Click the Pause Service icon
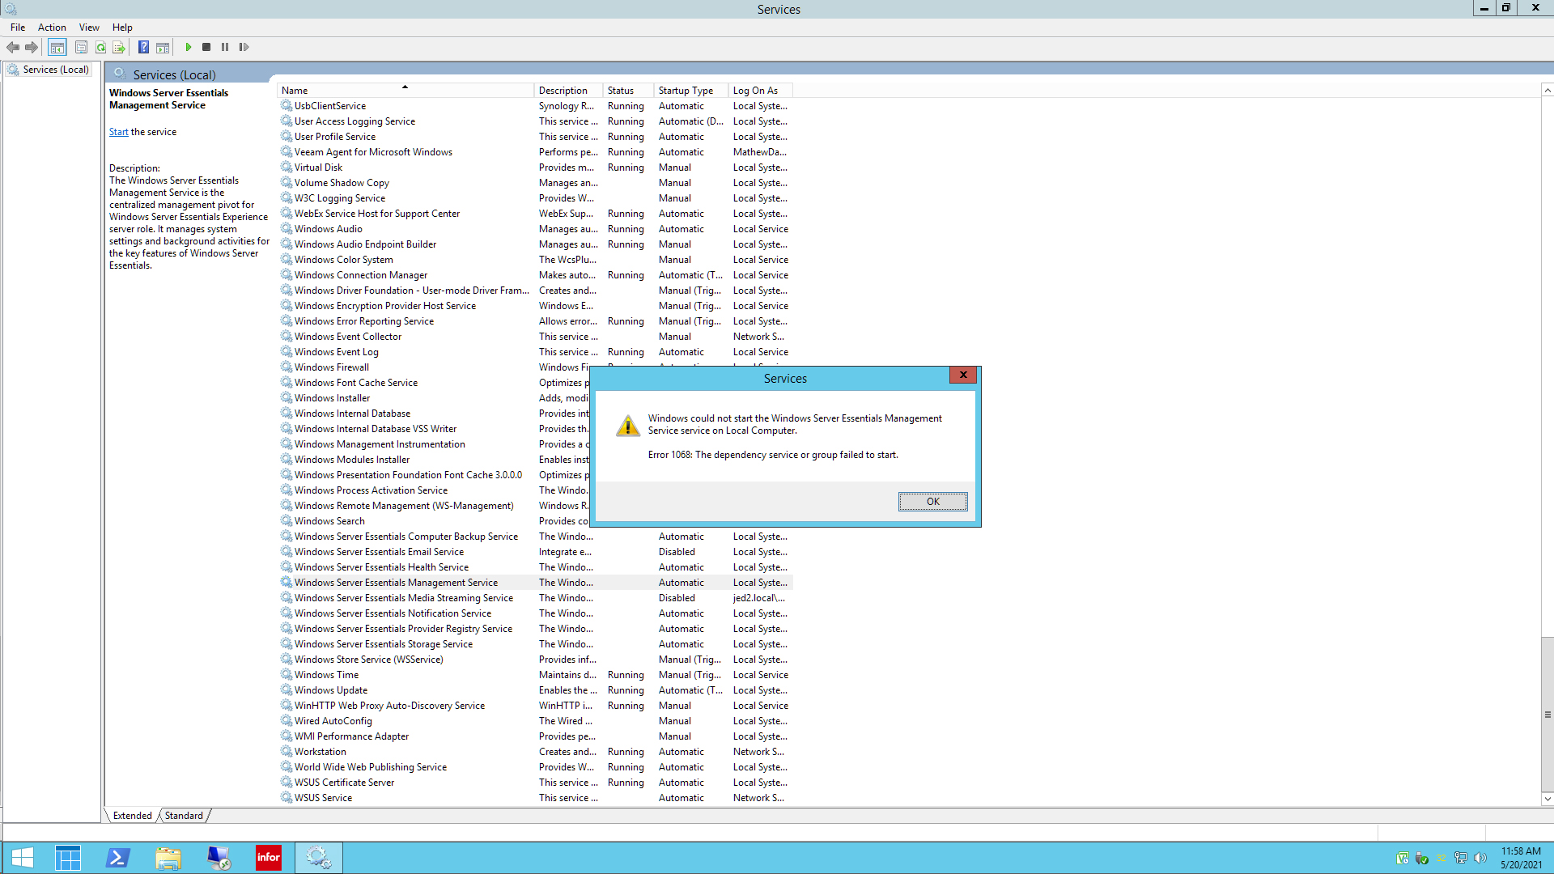The height and width of the screenshot is (874, 1554). pyautogui.click(x=225, y=47)
